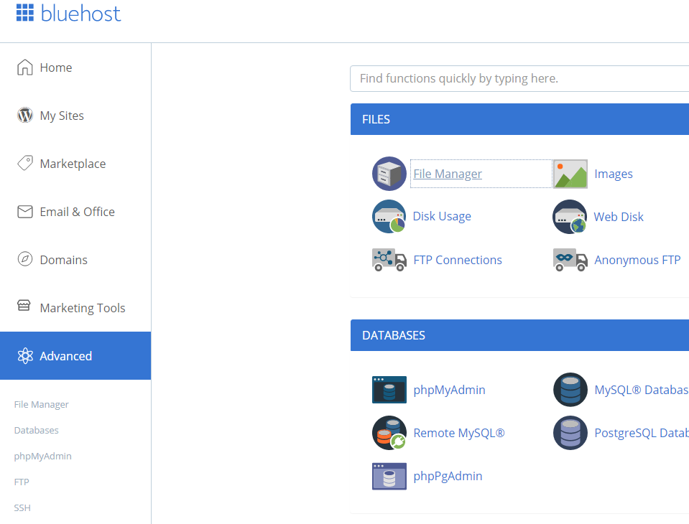This screenshot has width=689, height=524.
Task: Click the MySQL Databases cylinder icon
Action: [570, 390]
